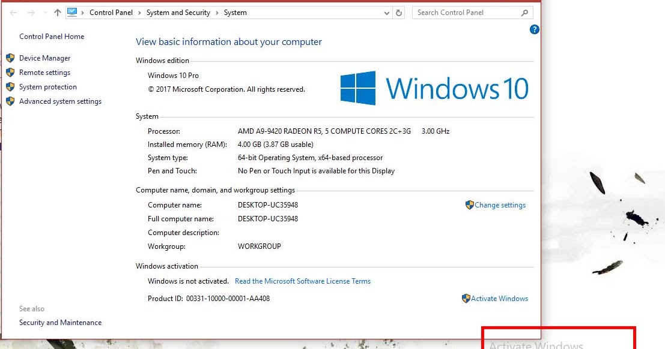Image resolution: width=665 pixels, height=349 pixels.
Task: Click shield icon beside Device Manager
Action: [10, 58]
